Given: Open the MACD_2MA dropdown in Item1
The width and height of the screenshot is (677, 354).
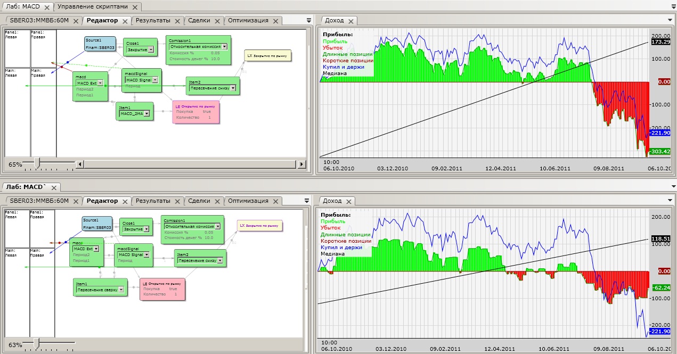Looking at the screenshot, I should coord(146,113).
